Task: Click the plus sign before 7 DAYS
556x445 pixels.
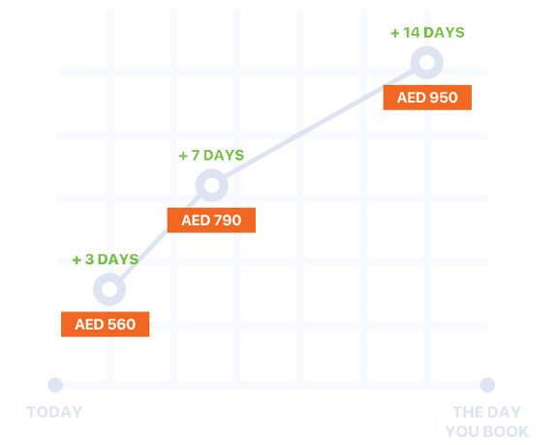Action: point(183,156)
